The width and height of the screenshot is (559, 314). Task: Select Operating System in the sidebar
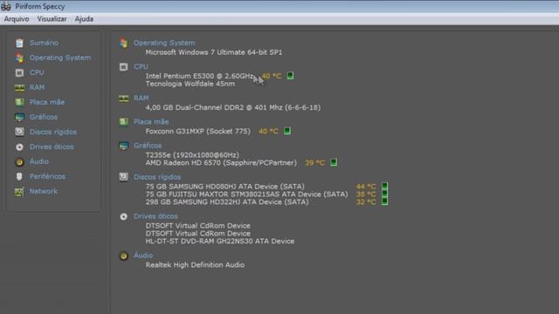pyautogui.click(x=60, y=58)
